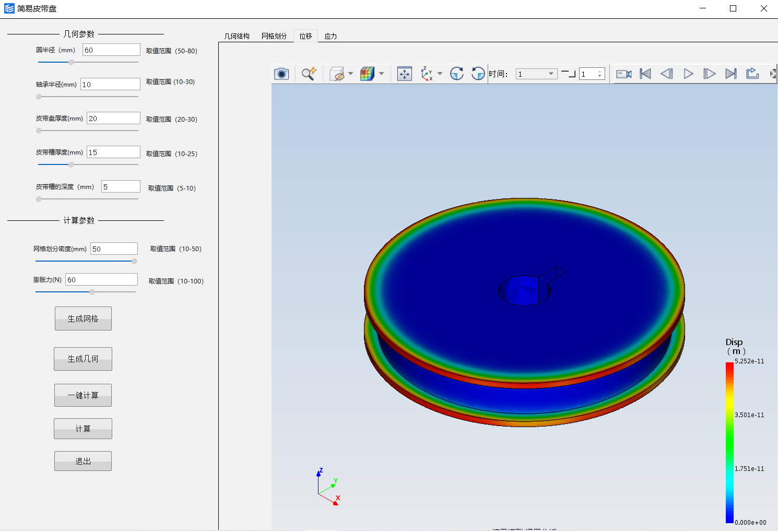Click the Disp color legend bar
Screen dimensions: 778x531
click(x=729, y=442)
